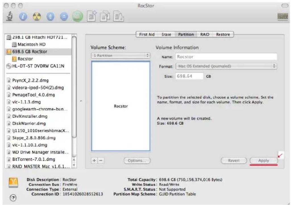Image resolution: width=291 pixels, height=205 pixels.
Task: Select videora-ipod-504(2).dmg image
Action: coord(38,88)
